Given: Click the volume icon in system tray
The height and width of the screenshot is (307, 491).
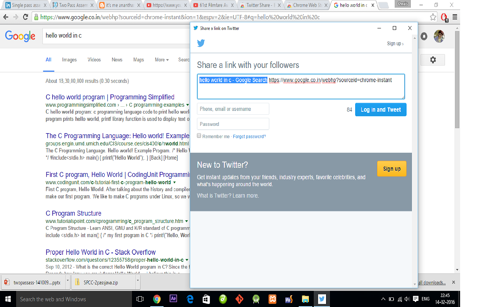Looking at the screenshot, I should pos(407,299).
